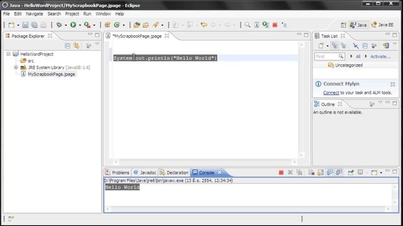The width and height of the screenshot is (403, 226).
Task: Click the Open Task folder icon
Action: [x=145, y=25]
